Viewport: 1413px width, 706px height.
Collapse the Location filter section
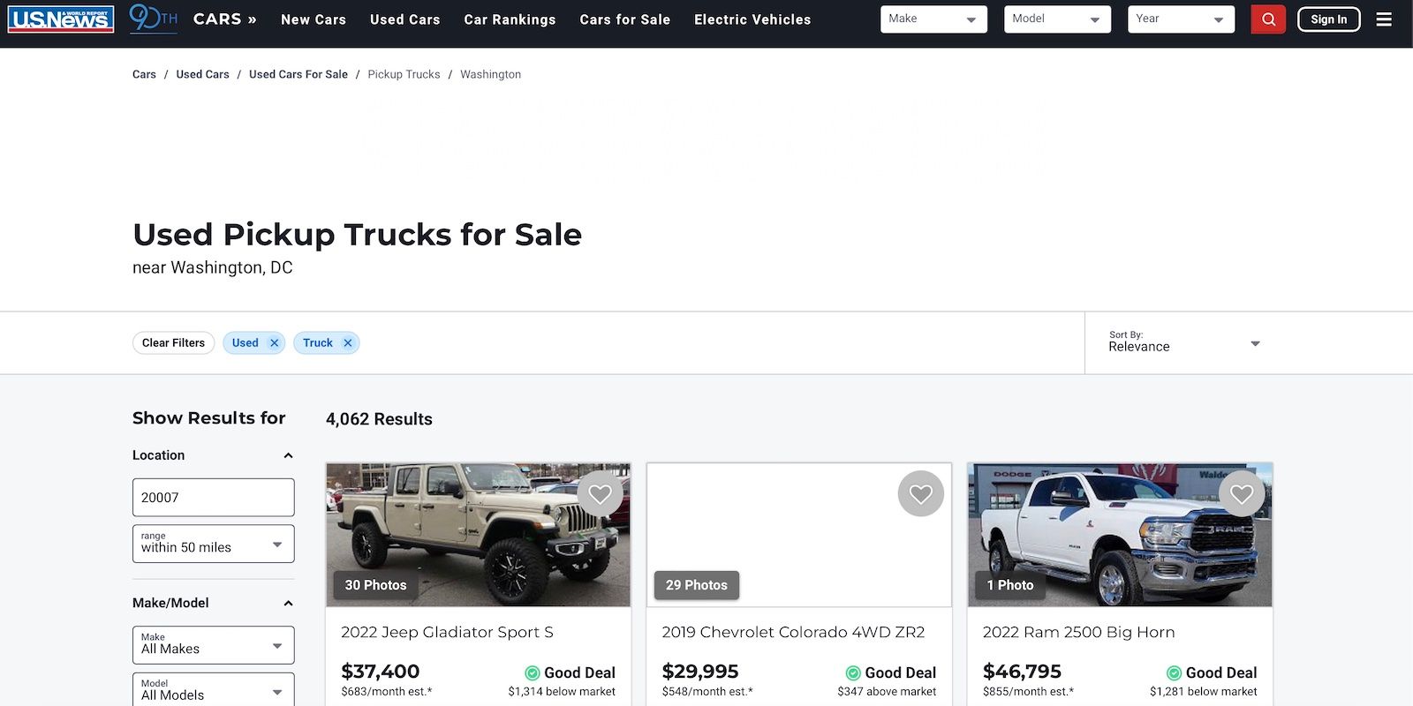287,454
